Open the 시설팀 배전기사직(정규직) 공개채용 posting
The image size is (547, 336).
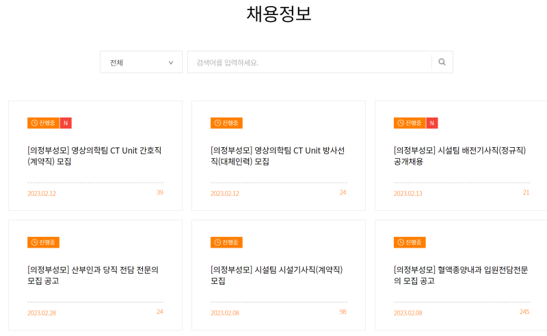(461, 155)
